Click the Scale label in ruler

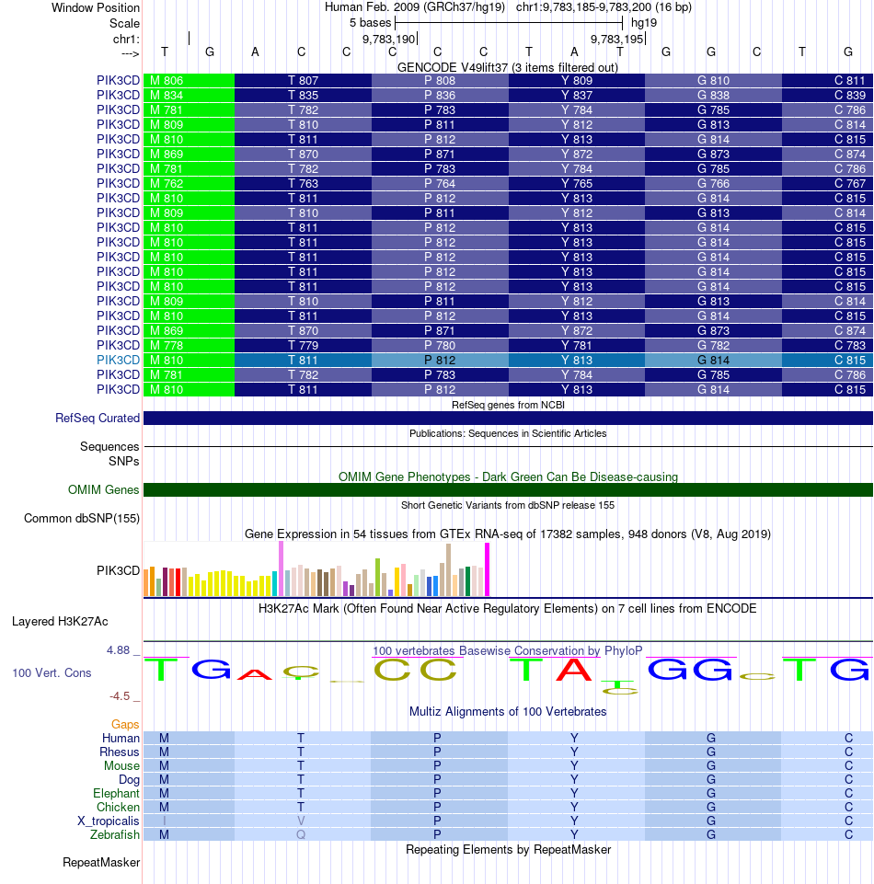pyautogui.click(x=124, y=24)
